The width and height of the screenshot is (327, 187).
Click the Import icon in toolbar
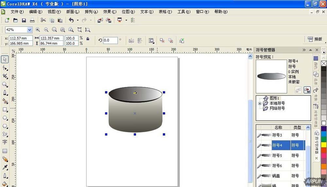(x=100, y=20)
